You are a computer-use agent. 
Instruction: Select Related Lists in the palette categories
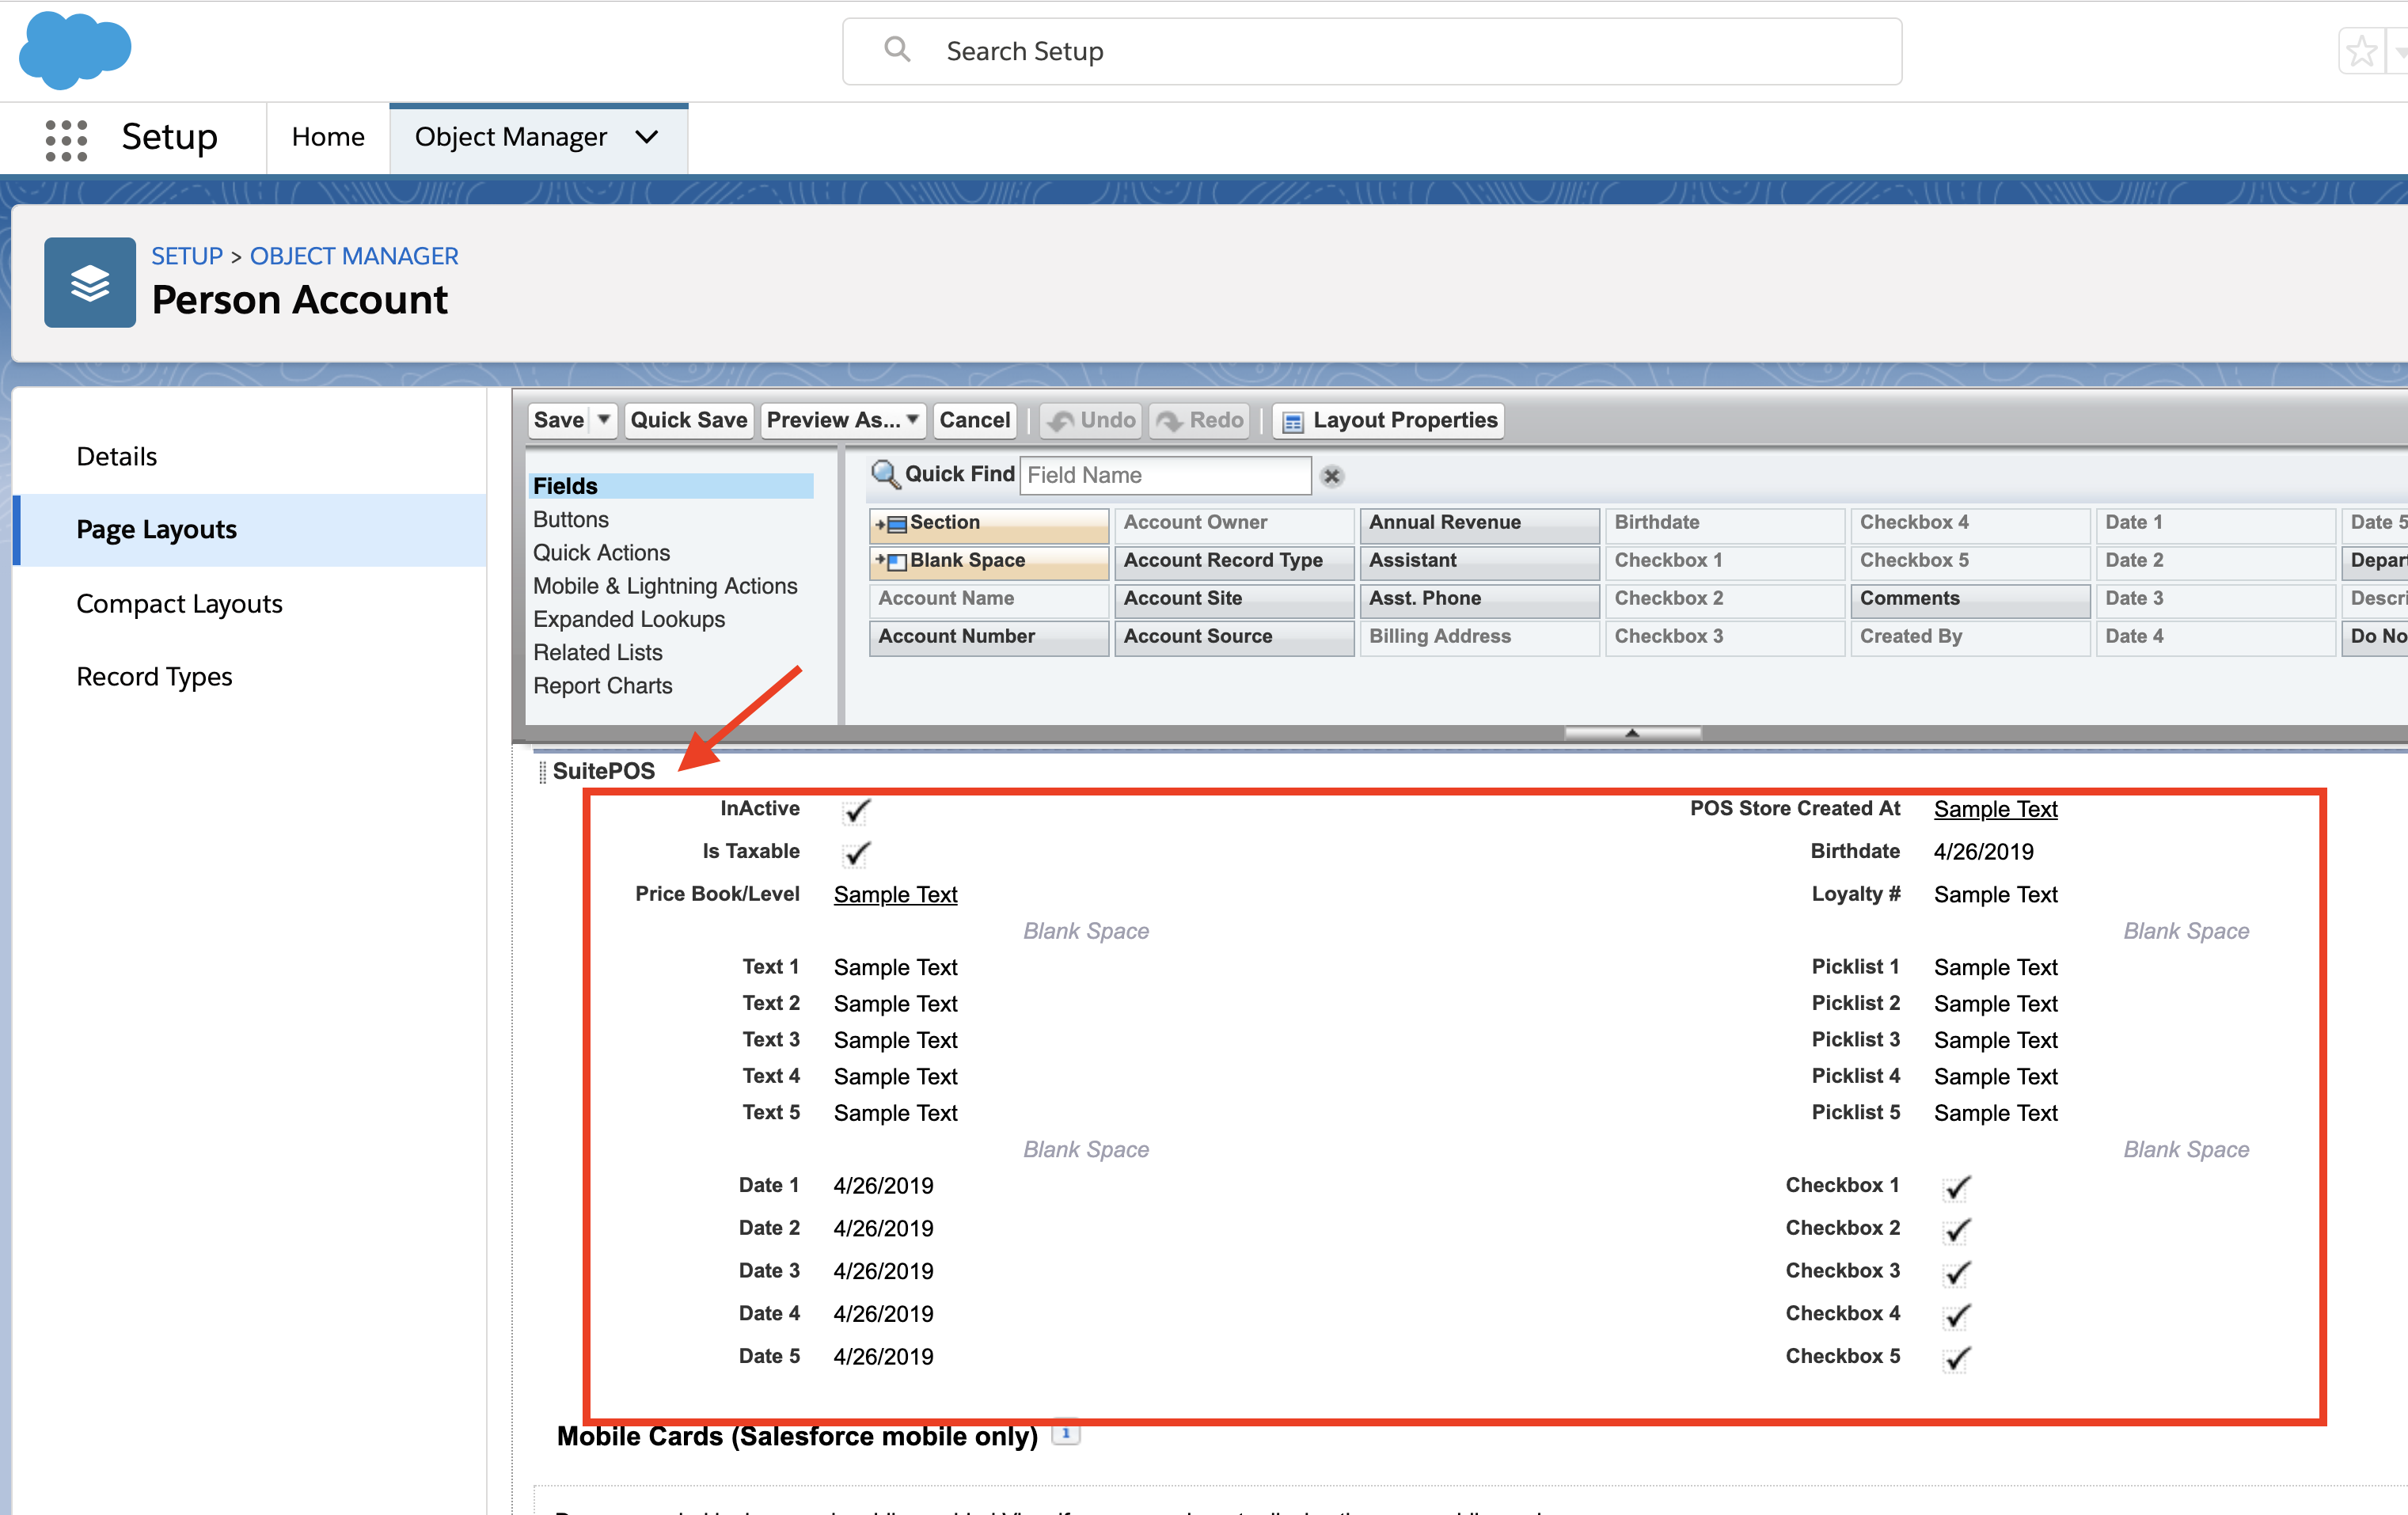pos(597,652)
